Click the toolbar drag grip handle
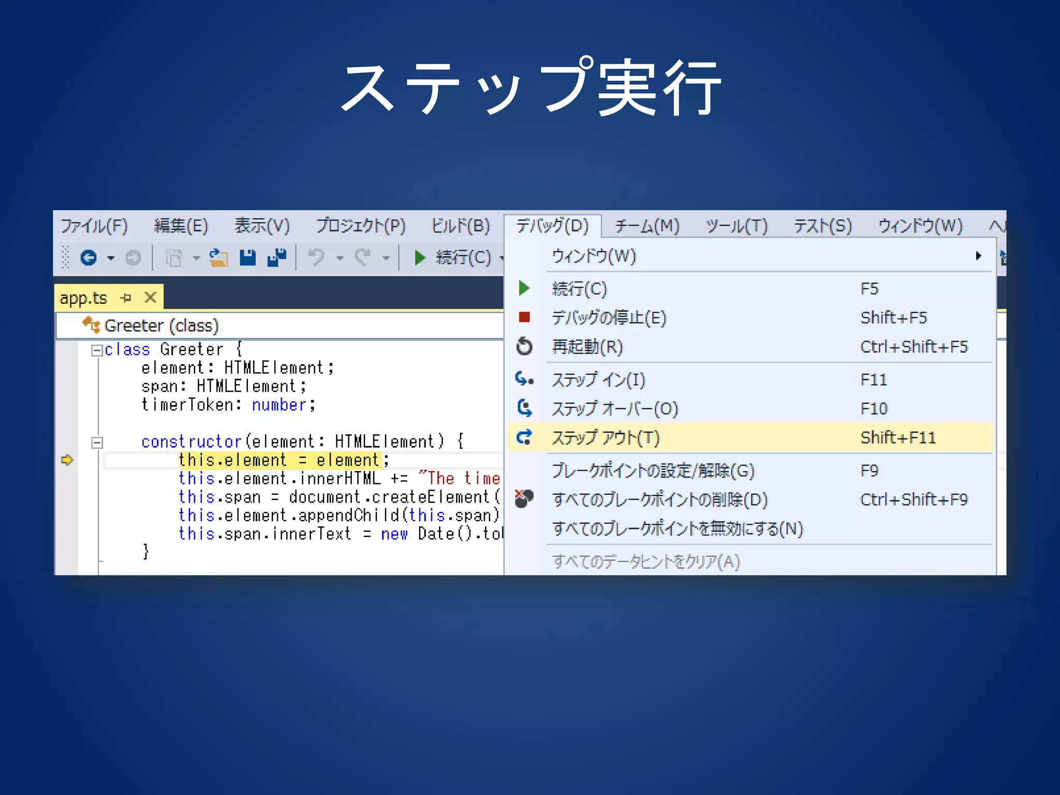 coord(65,257)
